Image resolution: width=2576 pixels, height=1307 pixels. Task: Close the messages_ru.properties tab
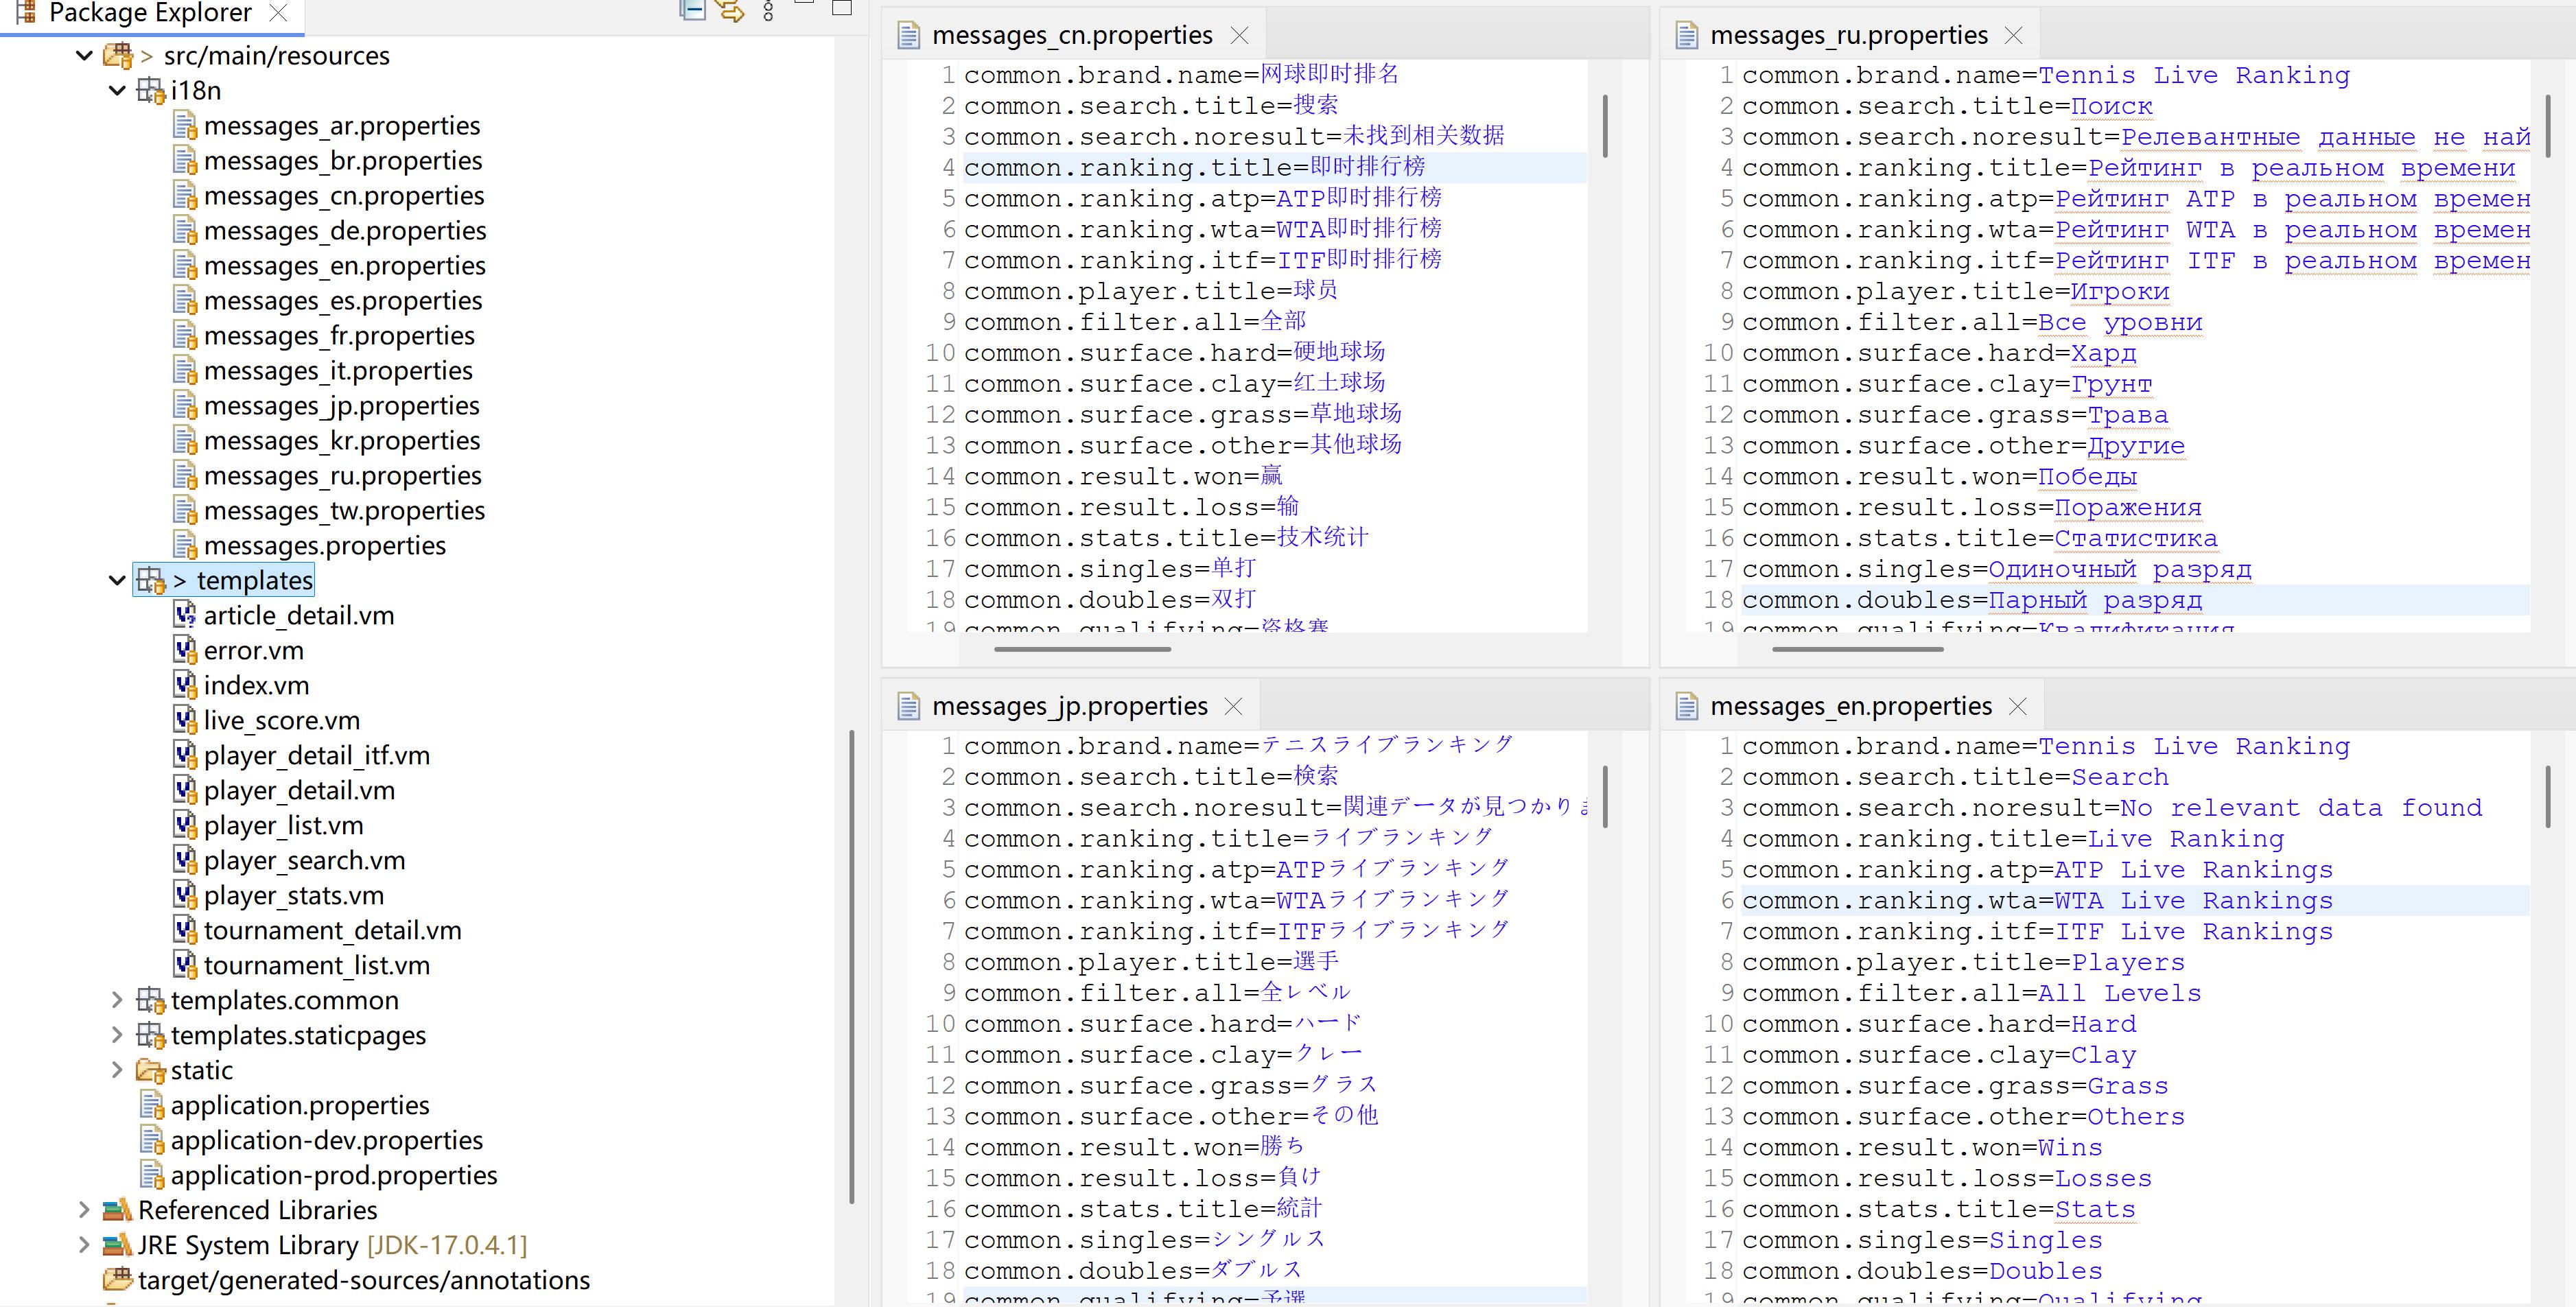(x=2014, y=36)
